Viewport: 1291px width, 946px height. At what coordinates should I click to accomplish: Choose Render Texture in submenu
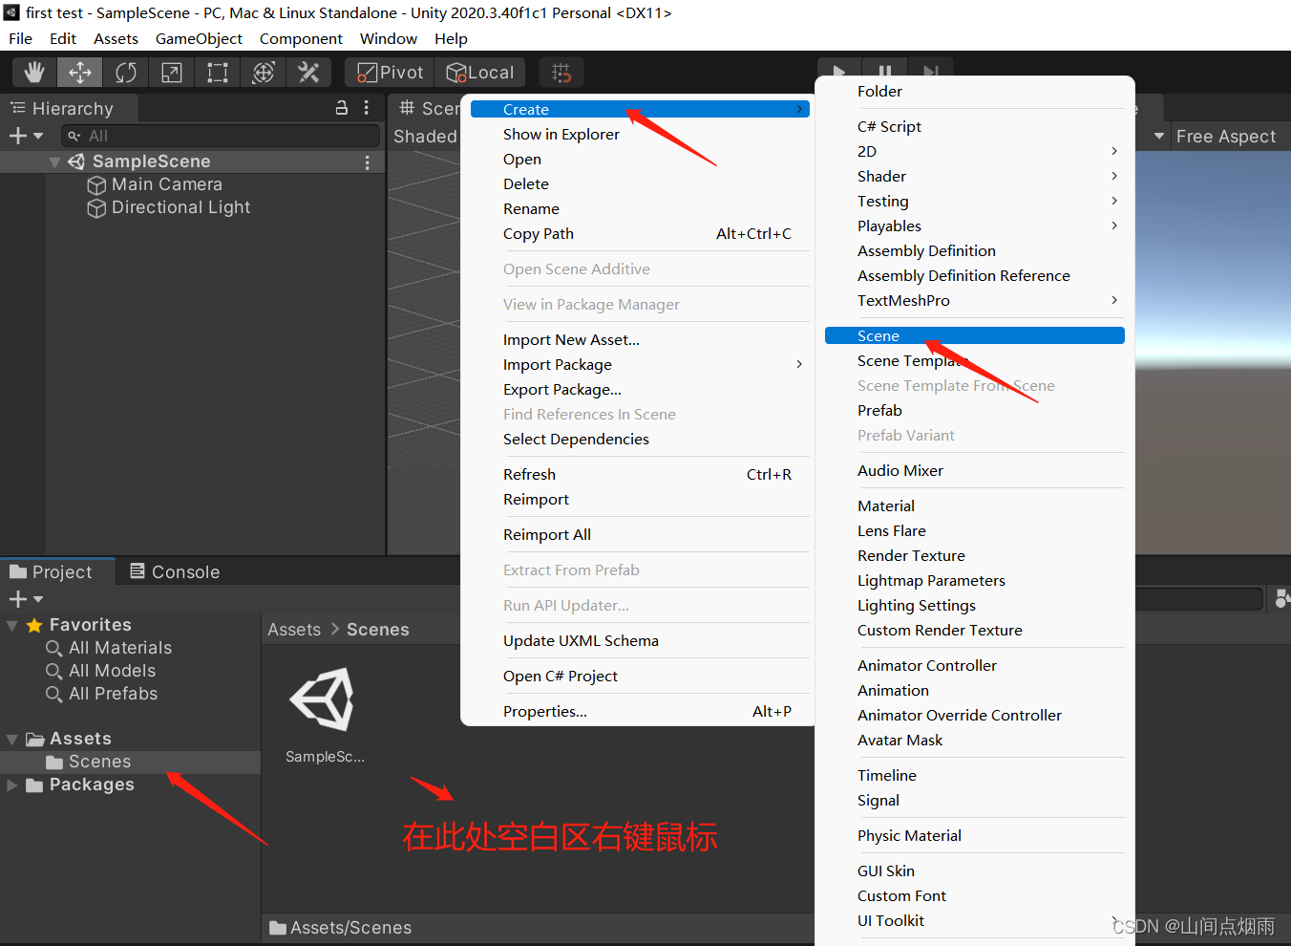974,555
